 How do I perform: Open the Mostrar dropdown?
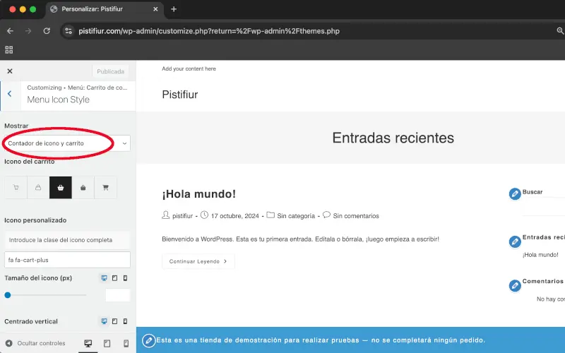click(67, 143)
